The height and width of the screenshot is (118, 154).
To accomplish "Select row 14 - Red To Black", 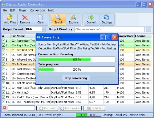I will 76,97.
